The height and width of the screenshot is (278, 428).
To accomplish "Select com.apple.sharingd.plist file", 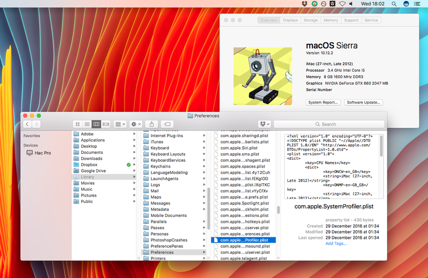I will click(243, 136).
